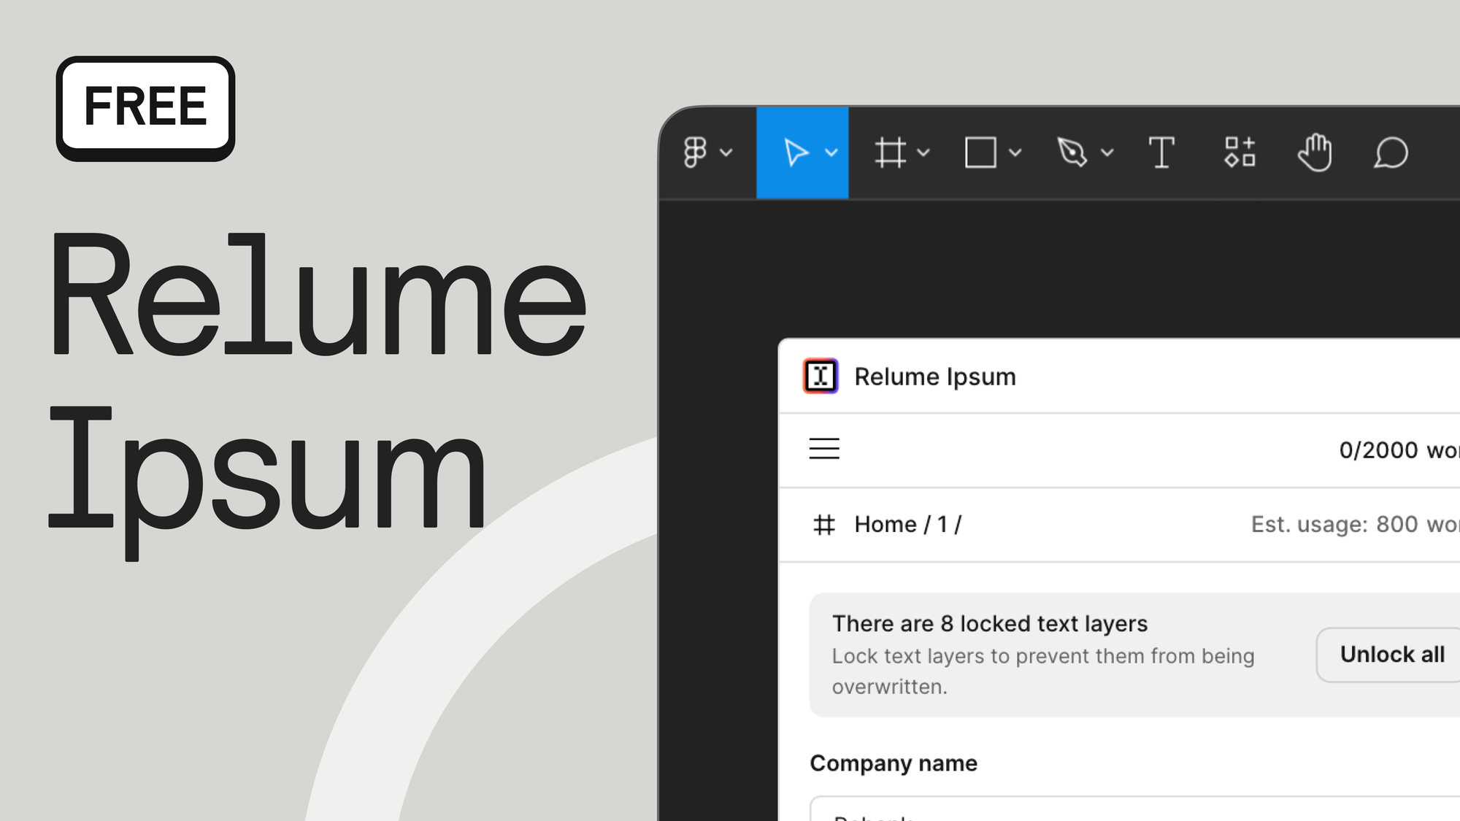Open the Actions/resources tool
Screen dimensions: 1460x821
(1239, 153)
